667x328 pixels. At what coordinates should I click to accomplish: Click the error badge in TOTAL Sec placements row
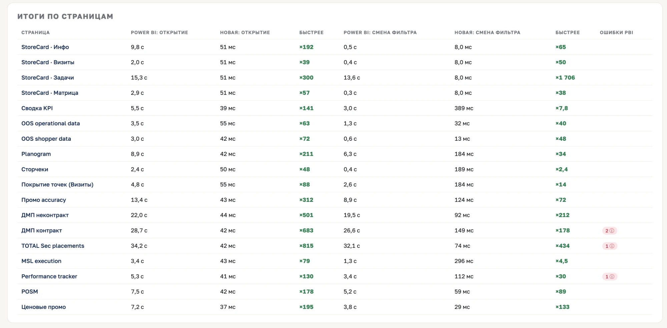(610, 246)
